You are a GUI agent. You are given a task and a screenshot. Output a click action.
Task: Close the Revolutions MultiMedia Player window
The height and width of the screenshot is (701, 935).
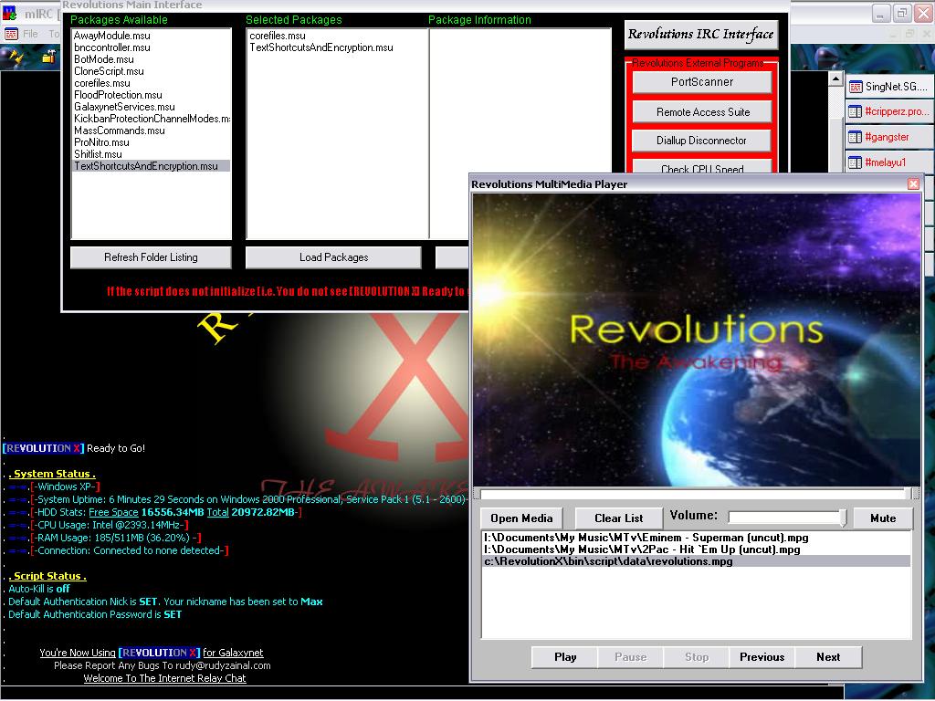(x=913, y=183)
